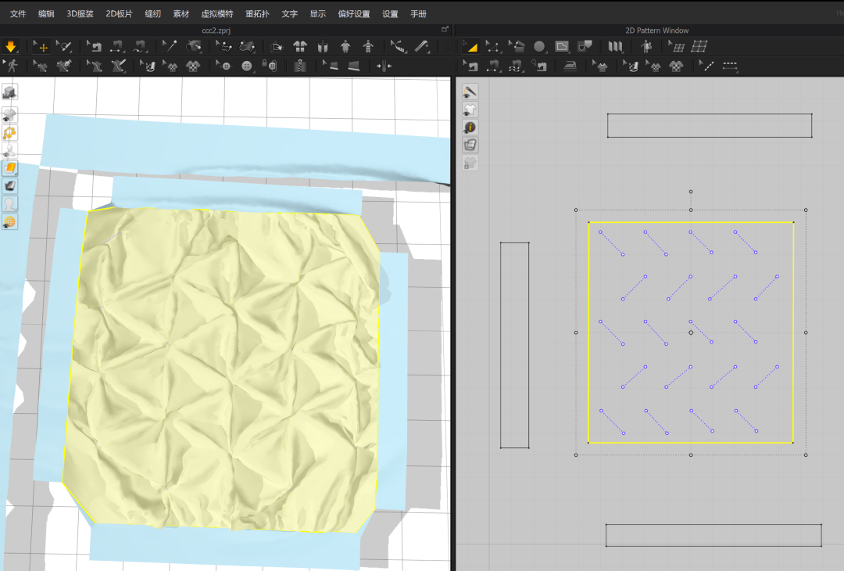Toggle the monochrome surface display
The height and width of the screenshot is (571, 844).
[x=9, y=186]
